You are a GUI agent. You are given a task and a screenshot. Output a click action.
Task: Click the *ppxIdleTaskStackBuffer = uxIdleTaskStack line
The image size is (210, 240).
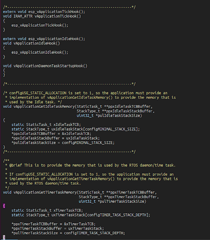pyautogui.click(x=55, y=138)
